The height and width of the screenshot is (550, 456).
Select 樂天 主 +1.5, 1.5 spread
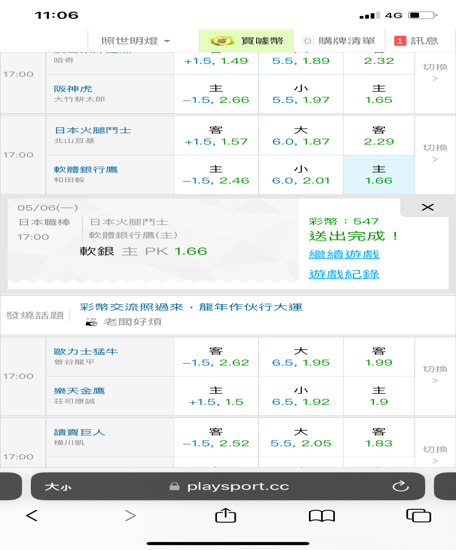click(x=216, y=397)
